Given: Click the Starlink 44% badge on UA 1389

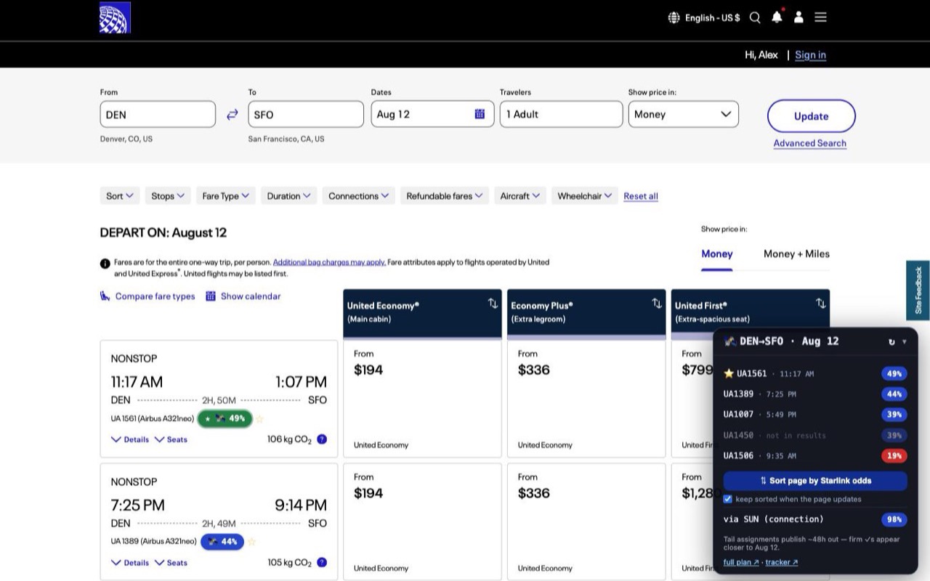Looking at the screenshot, I should tap(222, 542).
